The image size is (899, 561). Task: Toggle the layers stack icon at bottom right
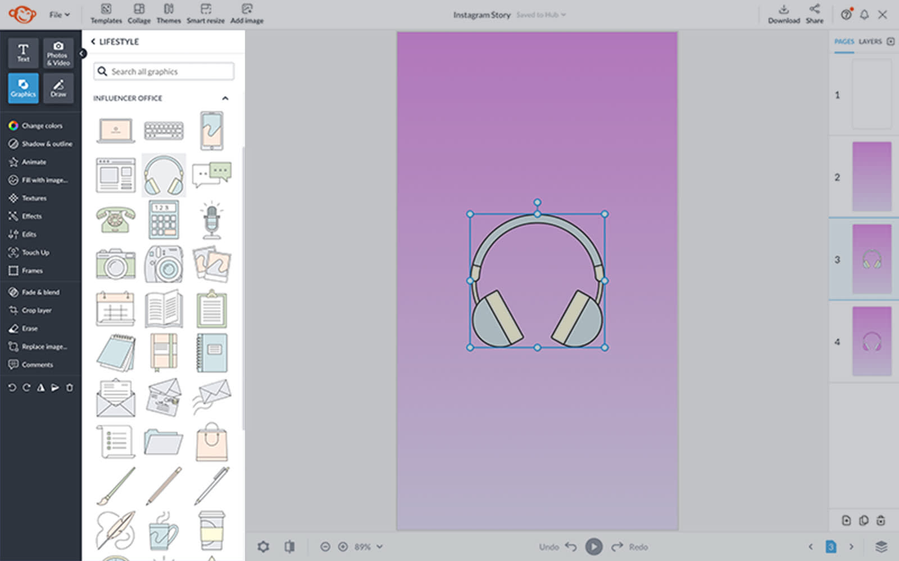(x=881, y=546)
